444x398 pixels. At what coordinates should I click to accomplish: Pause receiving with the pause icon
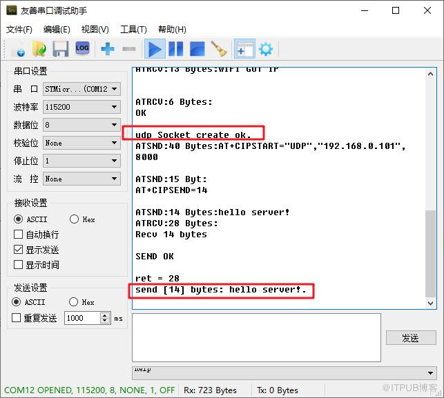[176, 49]
